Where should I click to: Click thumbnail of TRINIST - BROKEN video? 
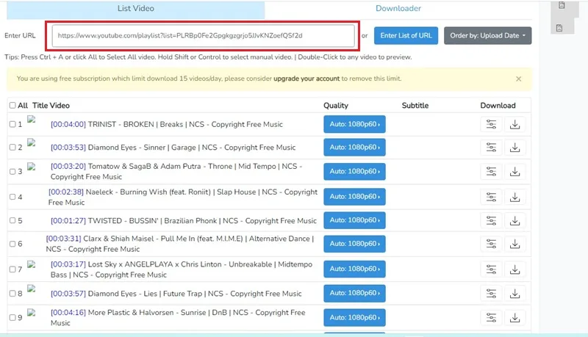[32, 120]
